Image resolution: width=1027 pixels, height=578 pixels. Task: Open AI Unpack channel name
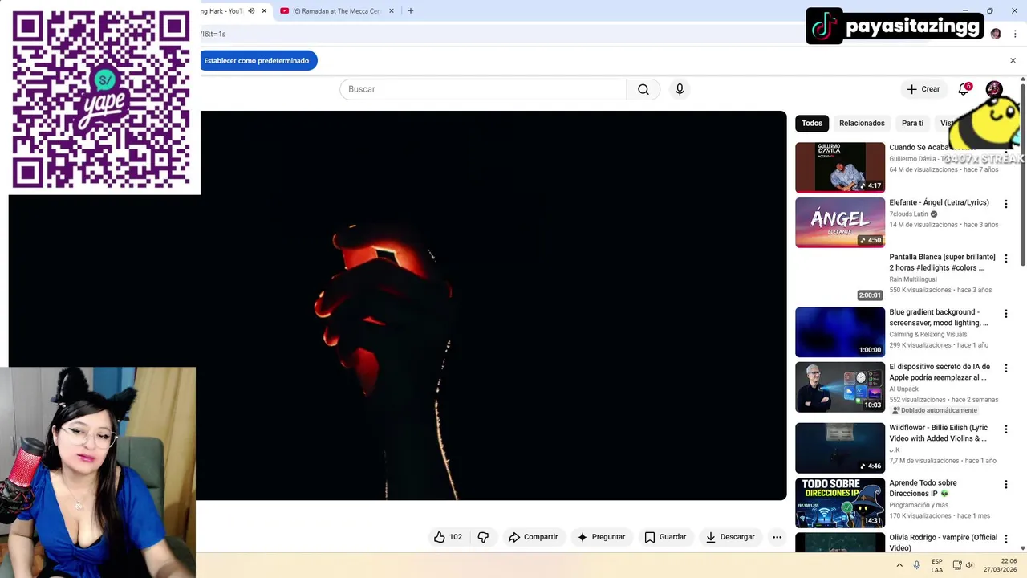tap(904, 389)
